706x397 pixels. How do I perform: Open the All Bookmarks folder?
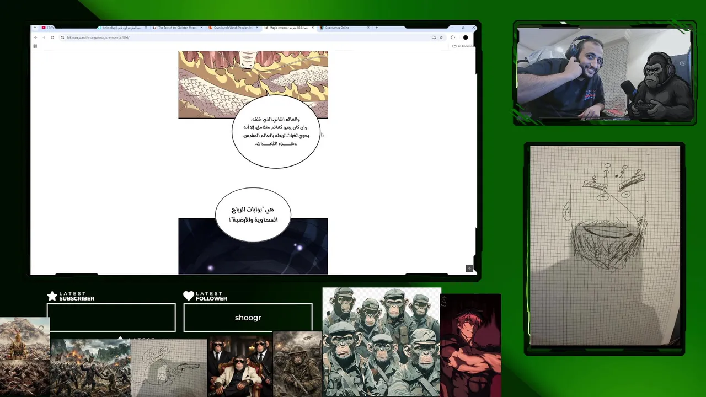tap(463, 46)
